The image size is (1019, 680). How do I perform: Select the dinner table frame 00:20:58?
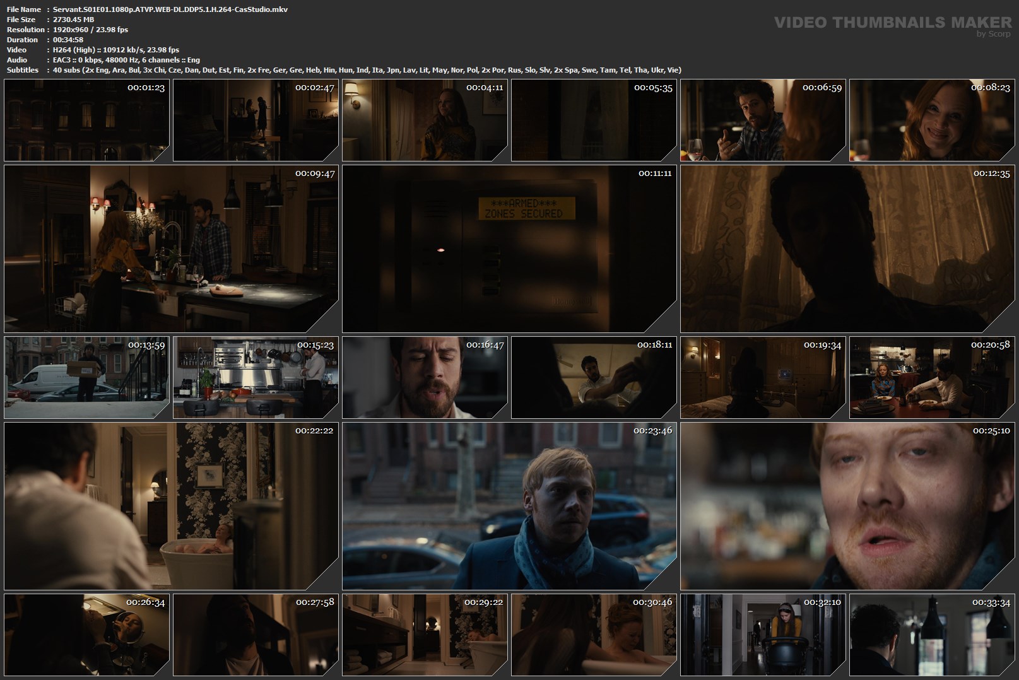pyautogui.click(x=932, y=377)
